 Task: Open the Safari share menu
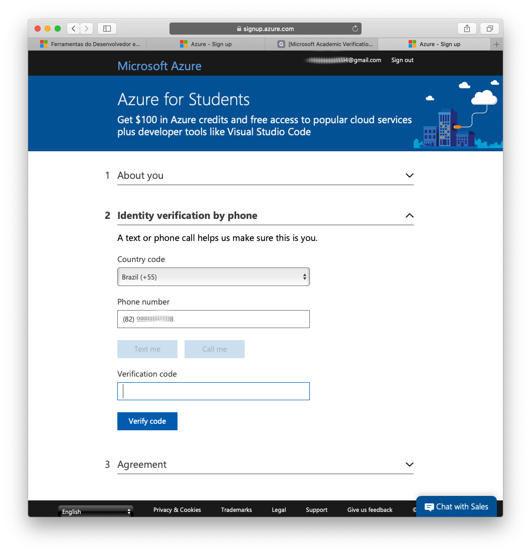(x=467, y=29)
